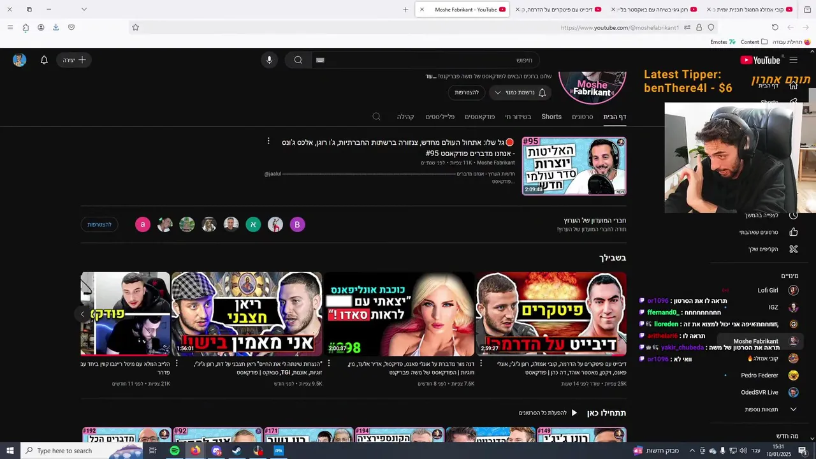Screen dimensions: 816x459
Task: Open the OdedSVR Live subscription
Action: coord(768,392)
